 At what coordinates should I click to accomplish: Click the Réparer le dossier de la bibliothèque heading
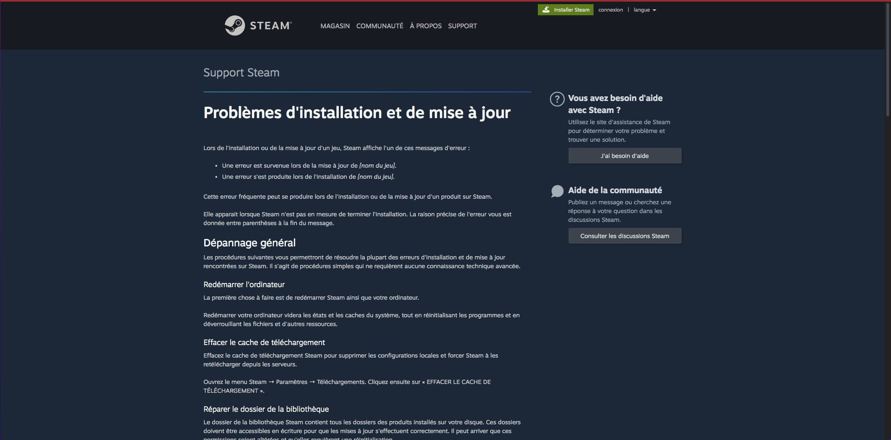tap(266, 409)
